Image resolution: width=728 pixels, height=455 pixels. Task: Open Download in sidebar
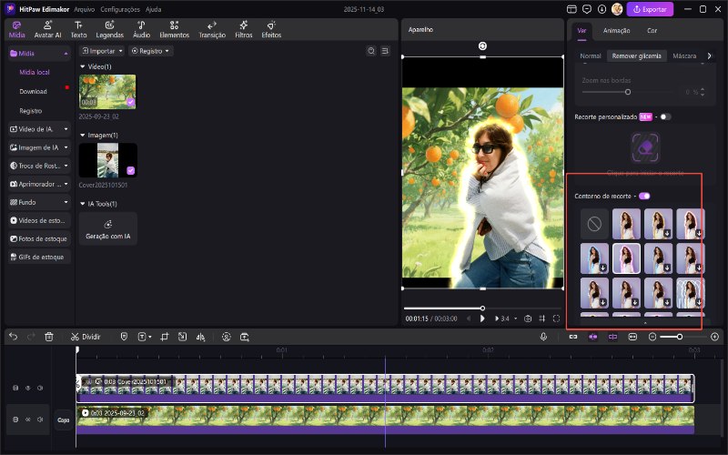[33, 92]
